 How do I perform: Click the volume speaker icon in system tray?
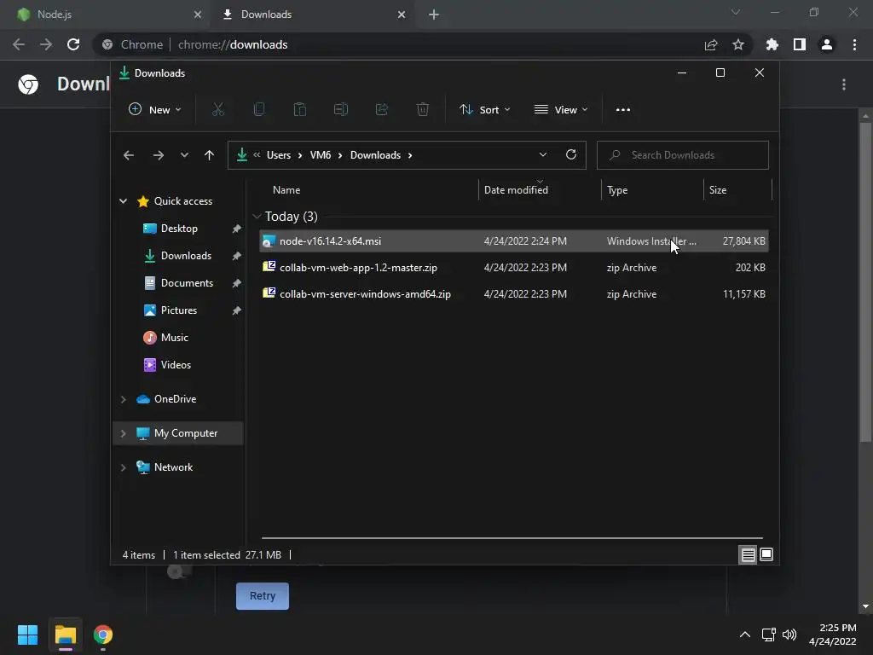pos(789,635)
